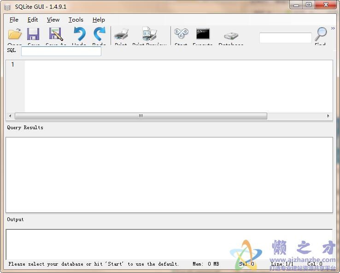
Task: Click the Save floppy disk icon
Action: [x=33, y=34]
